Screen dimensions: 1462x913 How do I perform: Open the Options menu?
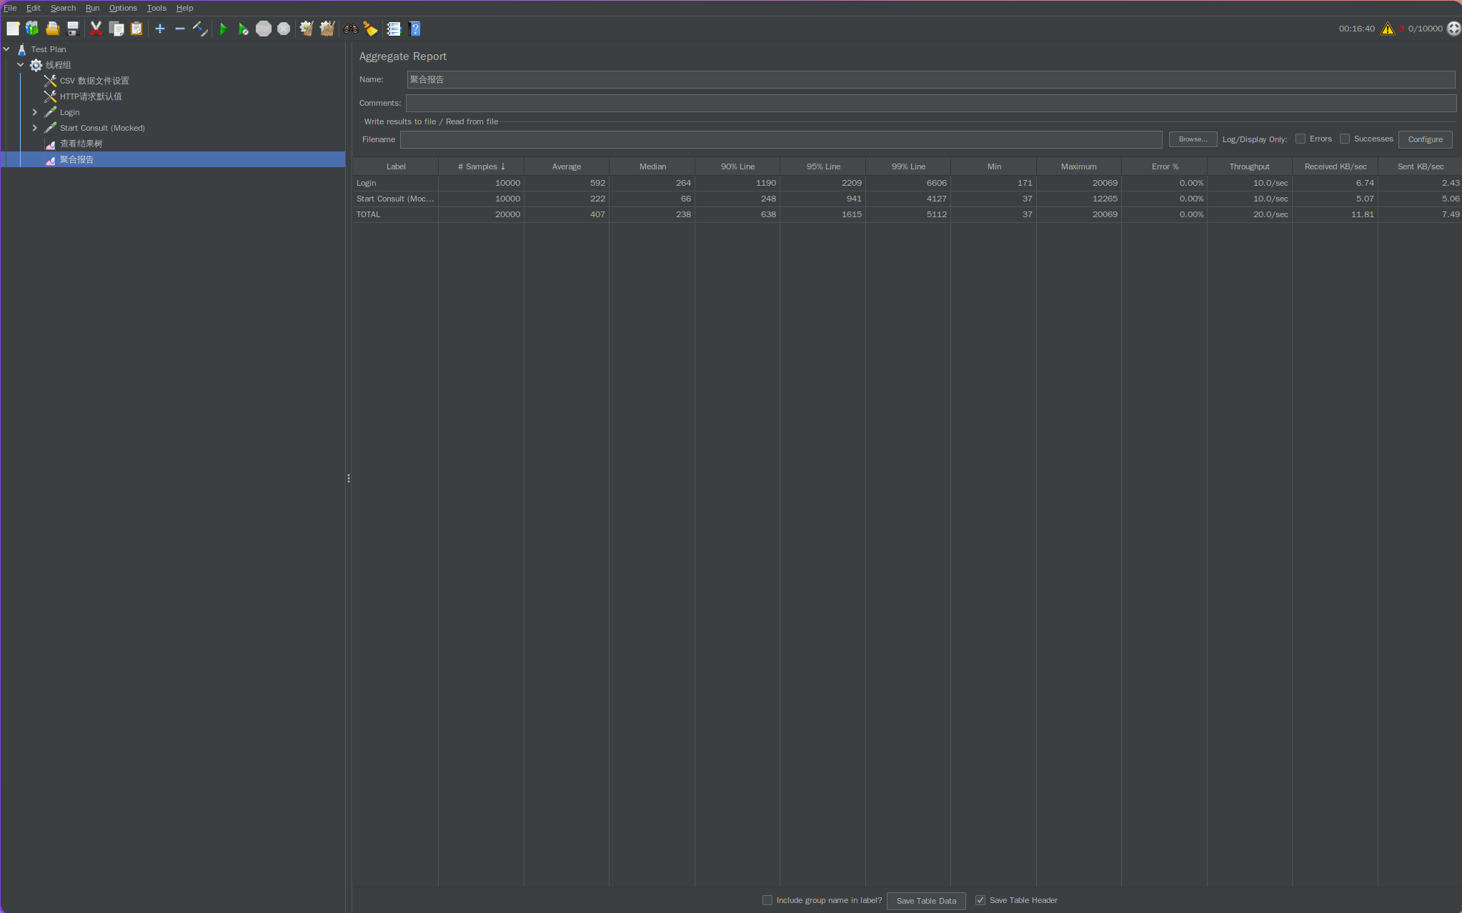click(x=123, y=9)
